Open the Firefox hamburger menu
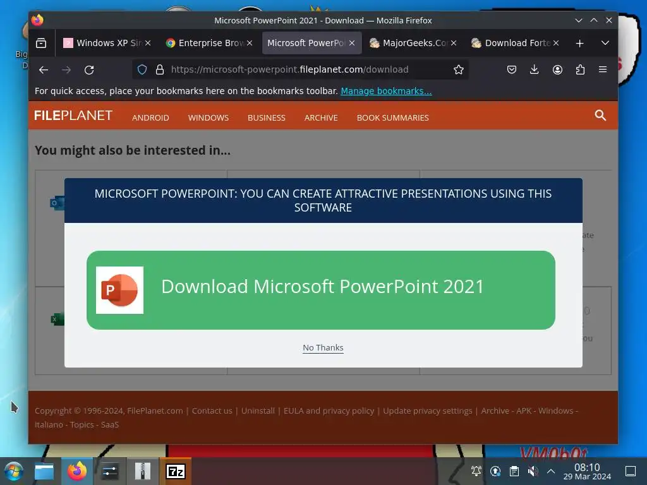Viewport: 647px width, 485px height. 602,69
